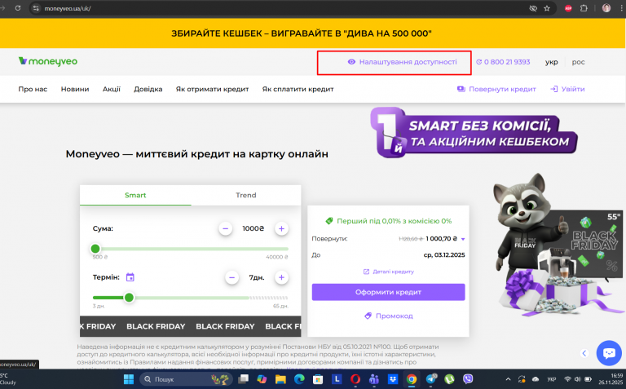Screen dimensions: 626x389
Task: Click Повернути кредит link
Action: [x=496, y=89]
